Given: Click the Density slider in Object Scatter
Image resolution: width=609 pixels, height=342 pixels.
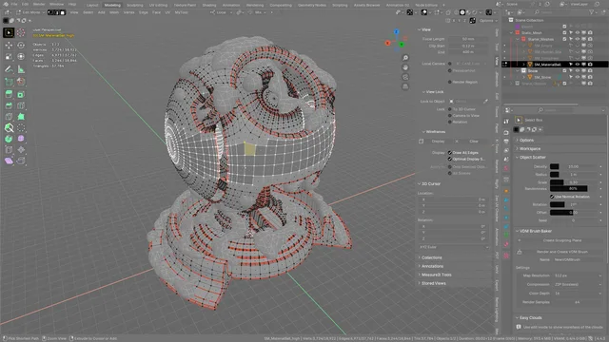Looking at the screenshot, I should pos(573,167).
